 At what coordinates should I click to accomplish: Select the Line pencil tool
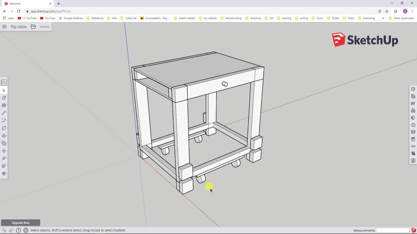tap(4, 113)
